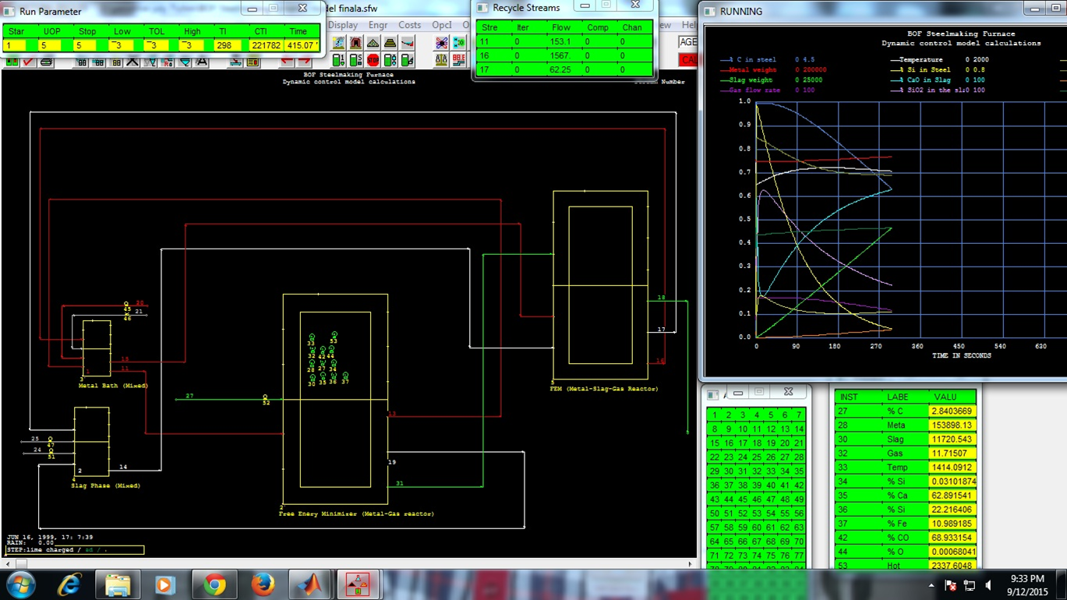
Task: Click stream number 56 in number grid
Action: tap(798, 514)
